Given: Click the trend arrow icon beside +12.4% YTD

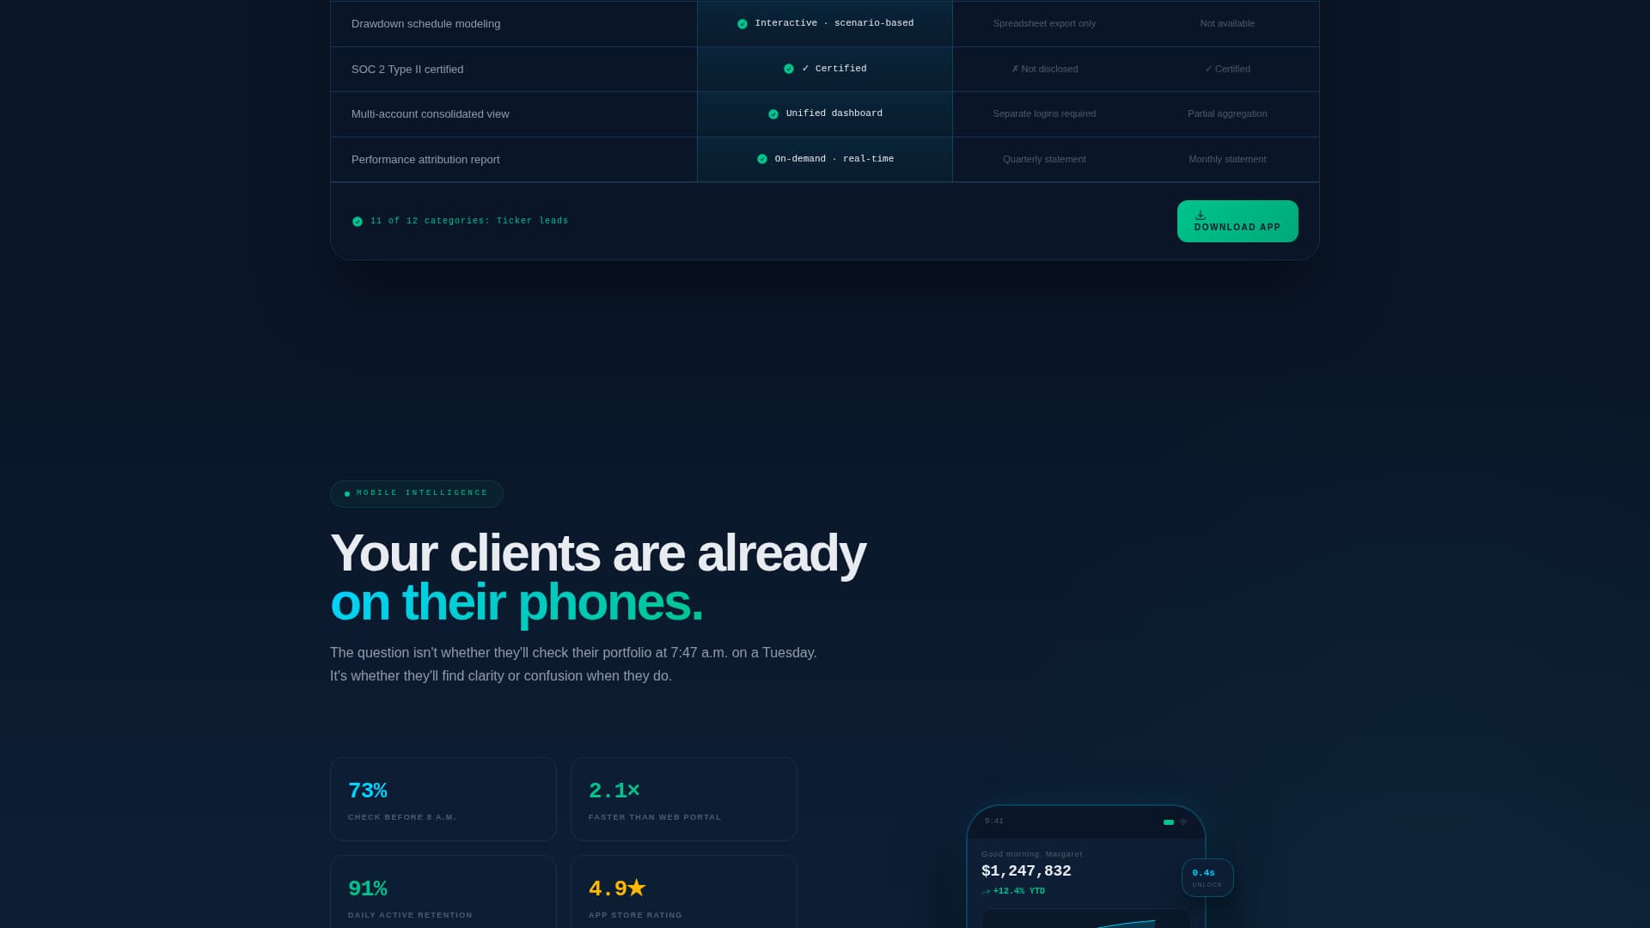Looking at the screenshot, I should pos(986,892).
